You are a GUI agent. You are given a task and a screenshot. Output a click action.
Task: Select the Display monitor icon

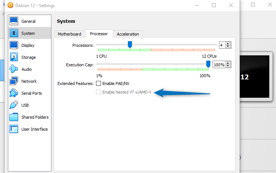(x=14, y=45)
